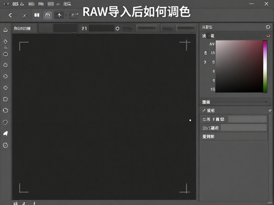Click the right panel vertical scrollbar
This screenshot has width=274, height=205.
[x=270, y=158]
